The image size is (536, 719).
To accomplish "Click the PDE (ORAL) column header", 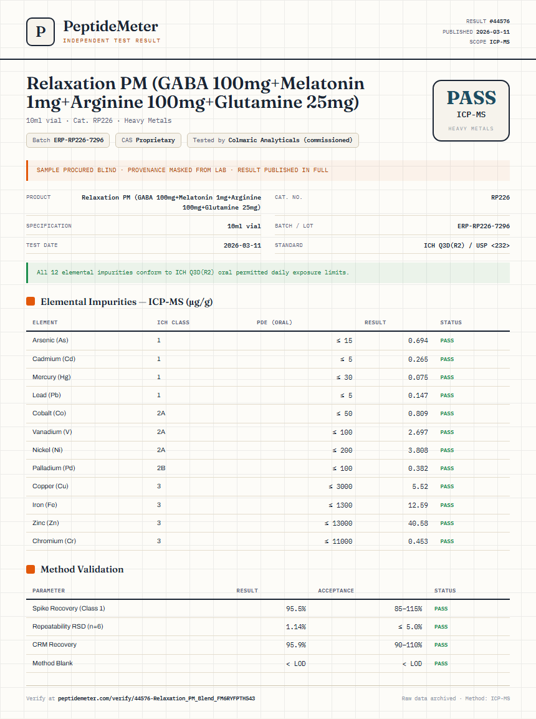I will click(274, 322).
